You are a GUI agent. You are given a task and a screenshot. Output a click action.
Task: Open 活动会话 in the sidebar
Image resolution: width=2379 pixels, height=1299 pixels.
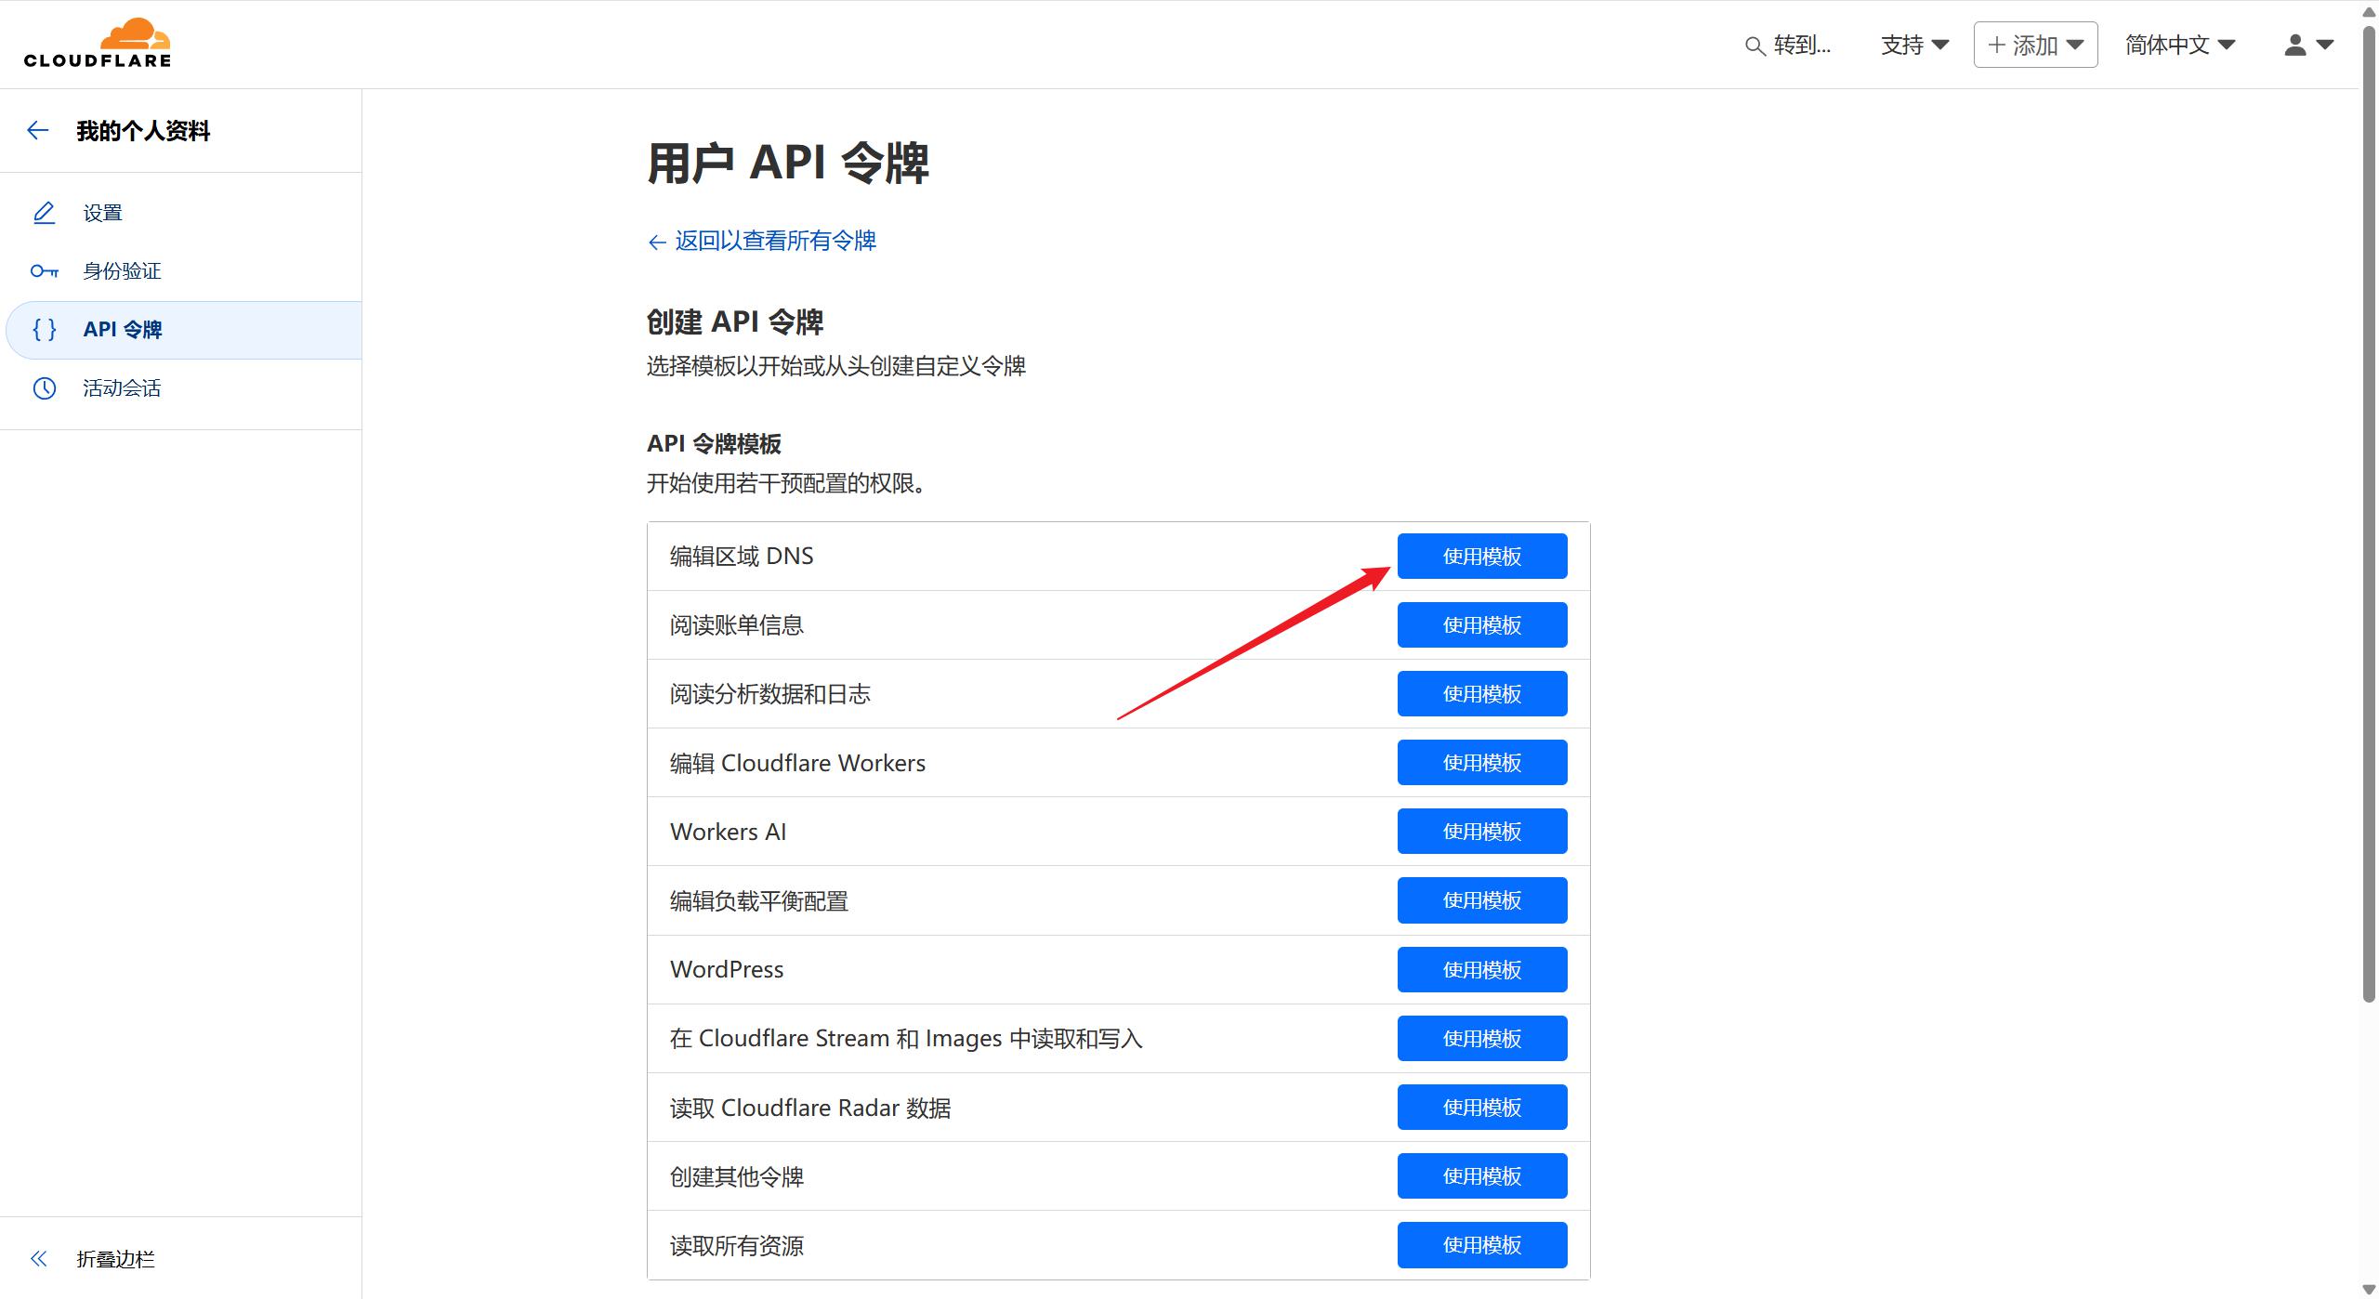[x=122, y=387]
